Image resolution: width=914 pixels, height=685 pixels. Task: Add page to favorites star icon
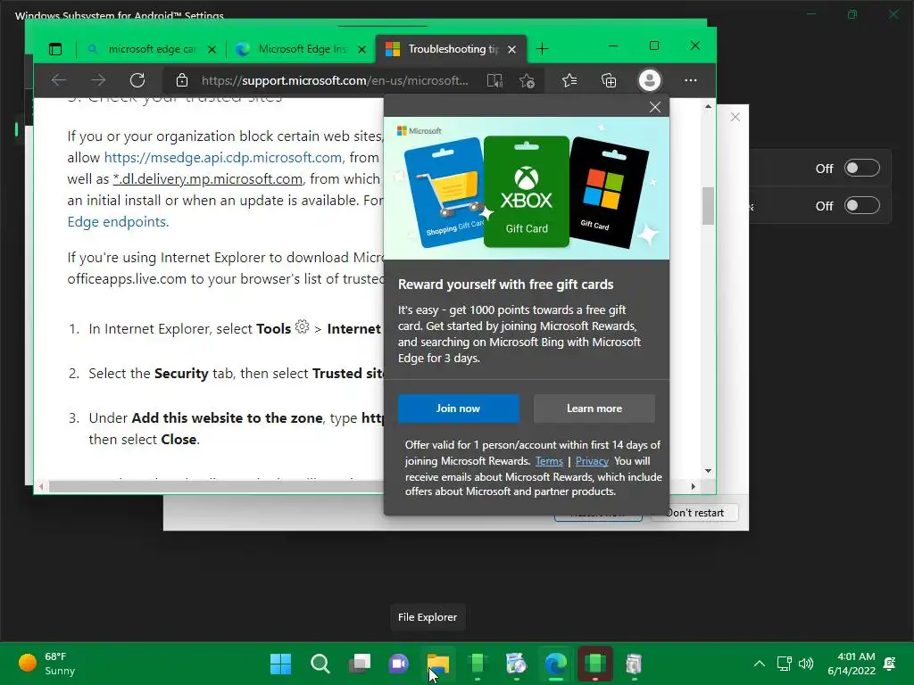(527, 80)
